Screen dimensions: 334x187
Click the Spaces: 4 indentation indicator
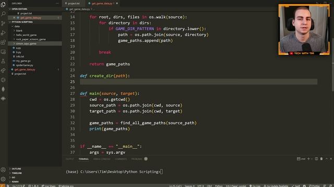pos(189,186)
